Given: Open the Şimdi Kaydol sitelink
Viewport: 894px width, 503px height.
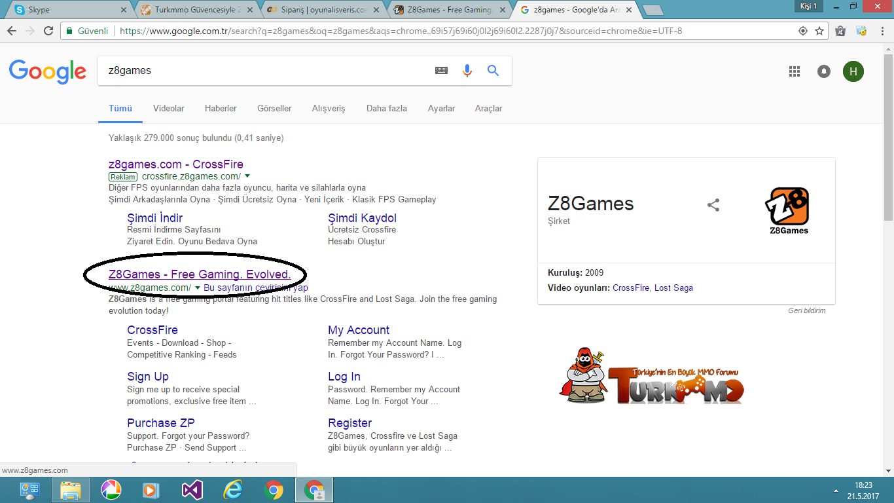Looking at the screenshot, I should (362, 218).
